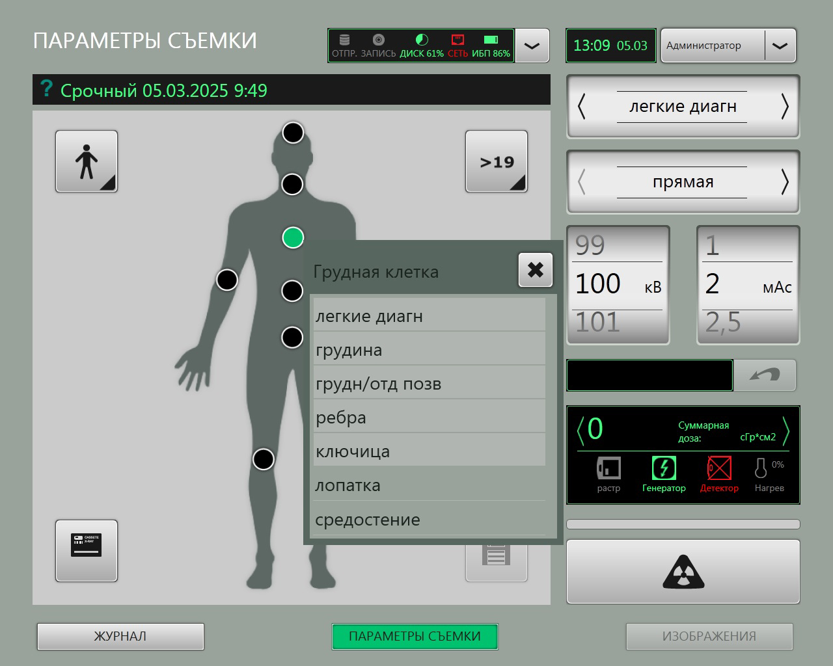Expand the status bar dropdown arrow

532,46
